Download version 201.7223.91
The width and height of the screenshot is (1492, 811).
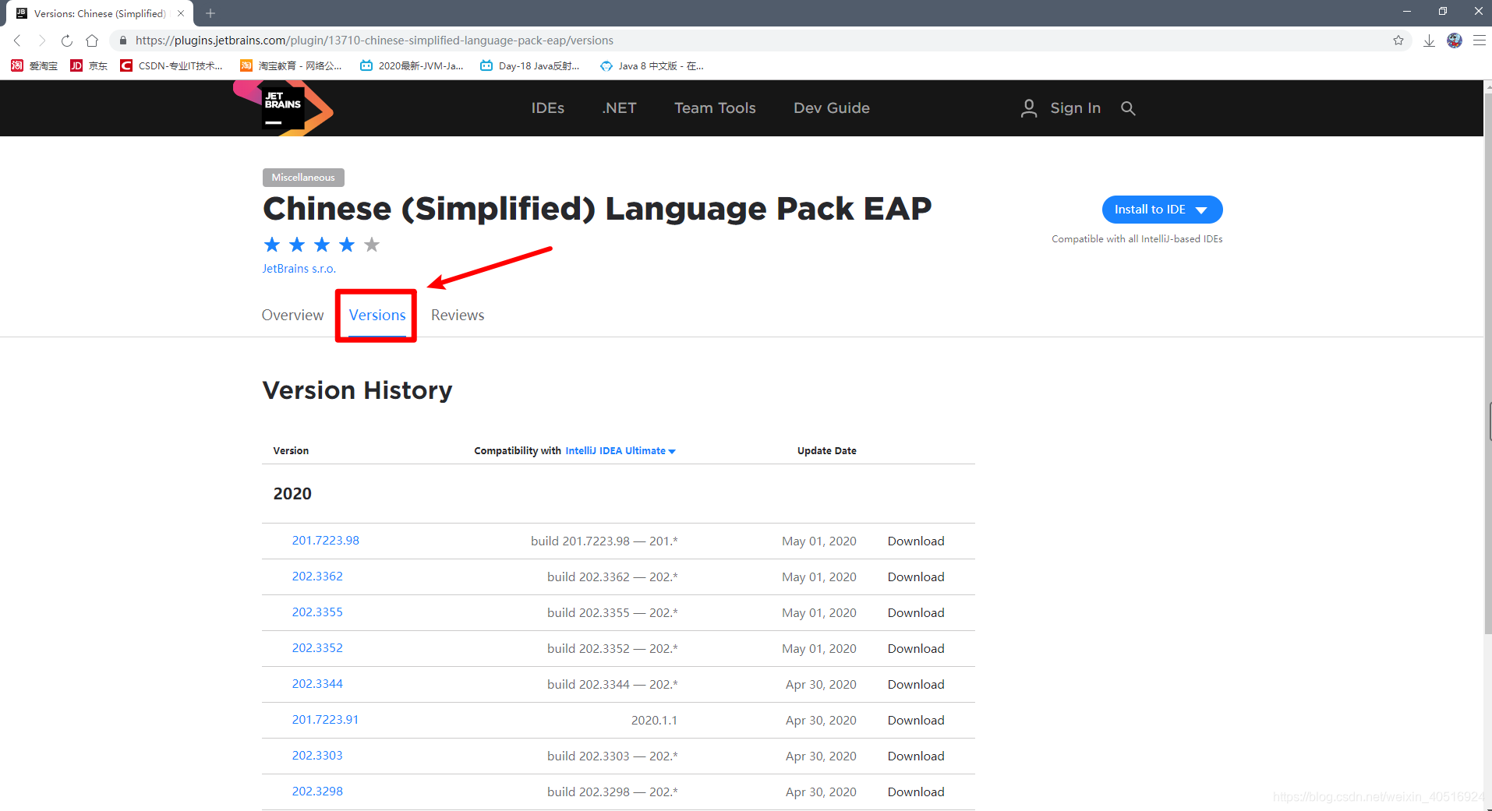pos(916,721)
